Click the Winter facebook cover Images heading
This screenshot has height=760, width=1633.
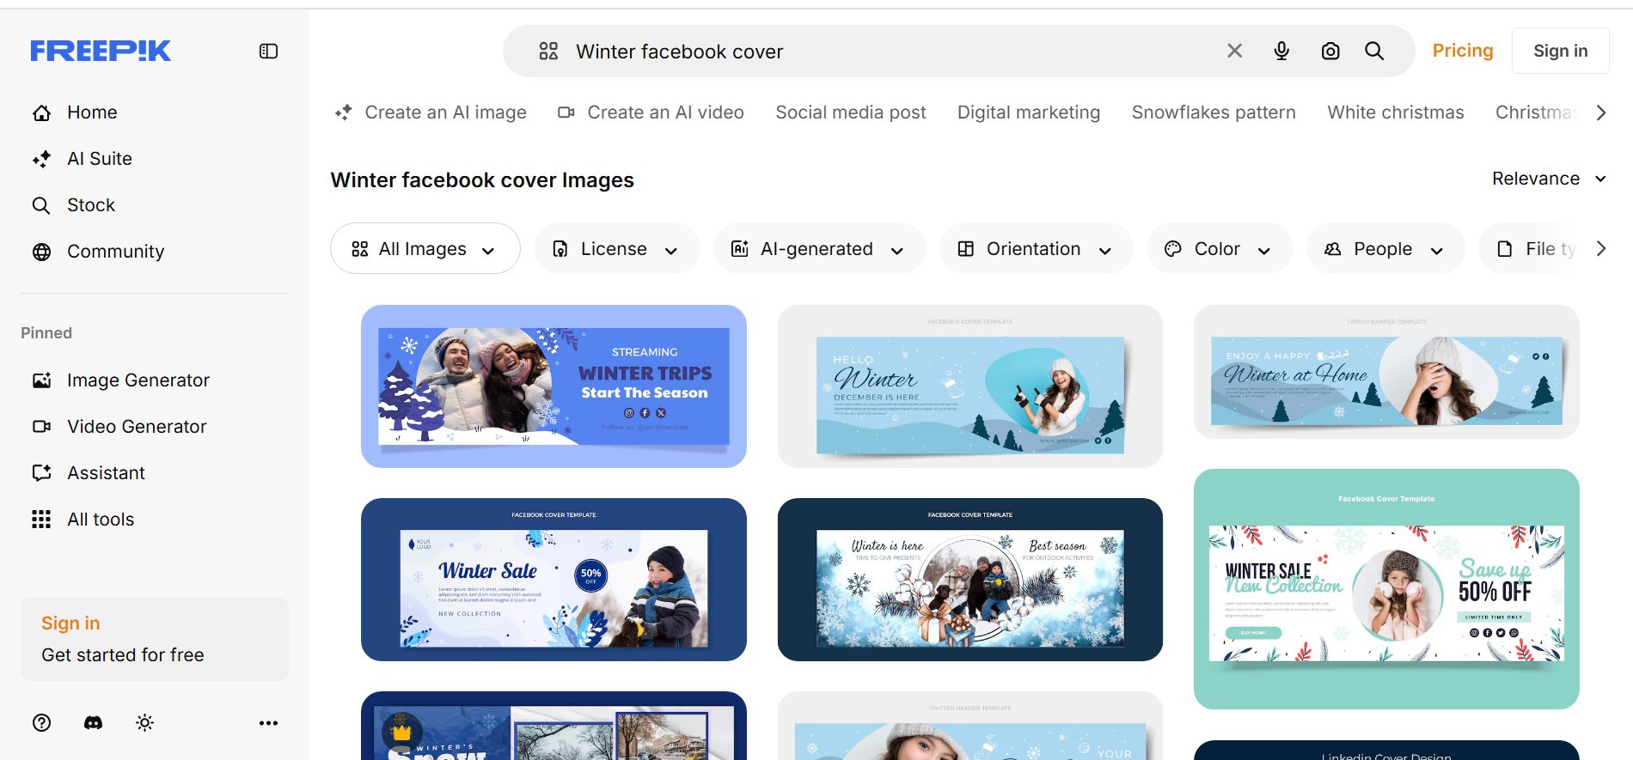(x=482, y=180)
